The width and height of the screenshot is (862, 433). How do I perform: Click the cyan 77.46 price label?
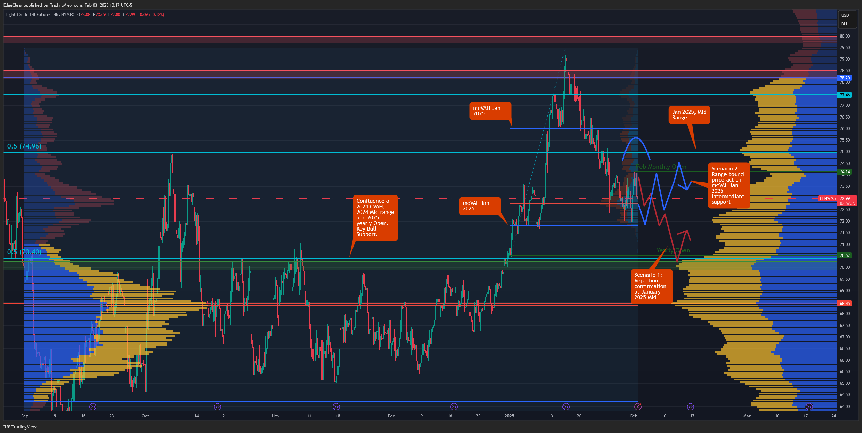tap(845, 95)
